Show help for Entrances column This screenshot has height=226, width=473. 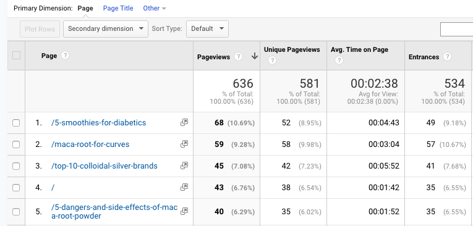pos(448,57)
